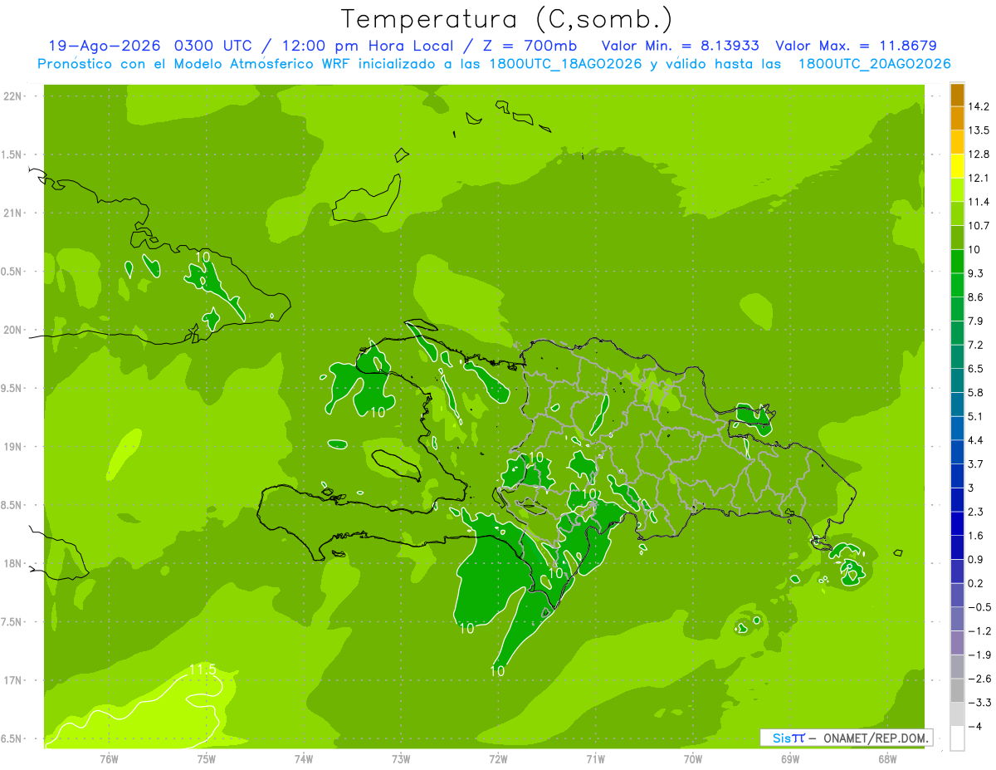
Task: Click the swatch between 12.8 and 13.5
Action: tap(957, 142)
